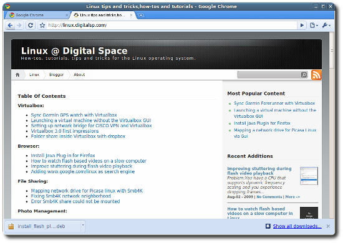This screenshot has height=243, width=343.
Task: Open Mapping network drive for Picasa linux link
Action: tap(87, 191)
